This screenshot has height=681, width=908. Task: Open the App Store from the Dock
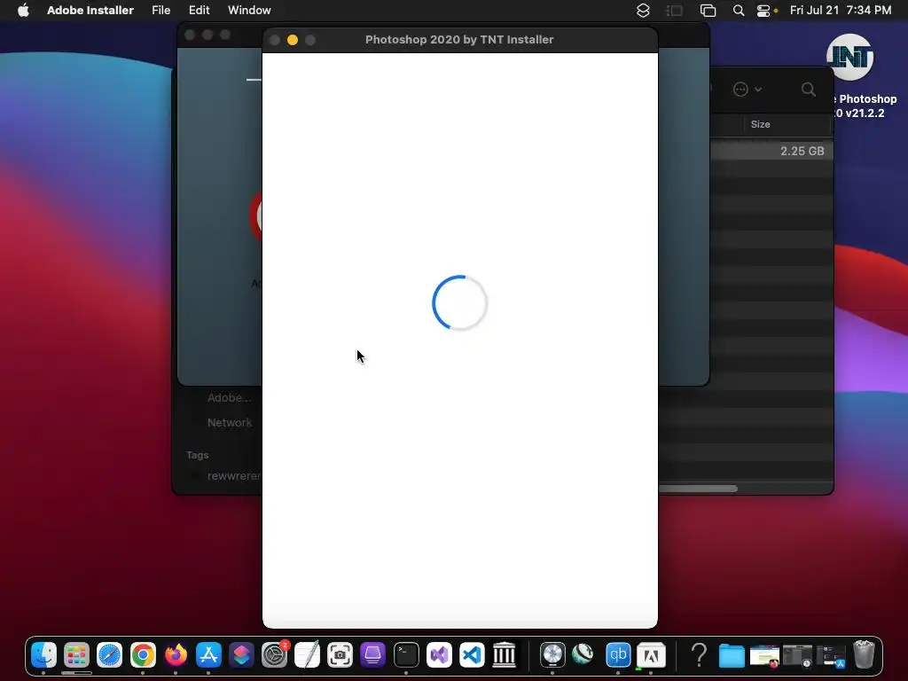coord(208,655)
